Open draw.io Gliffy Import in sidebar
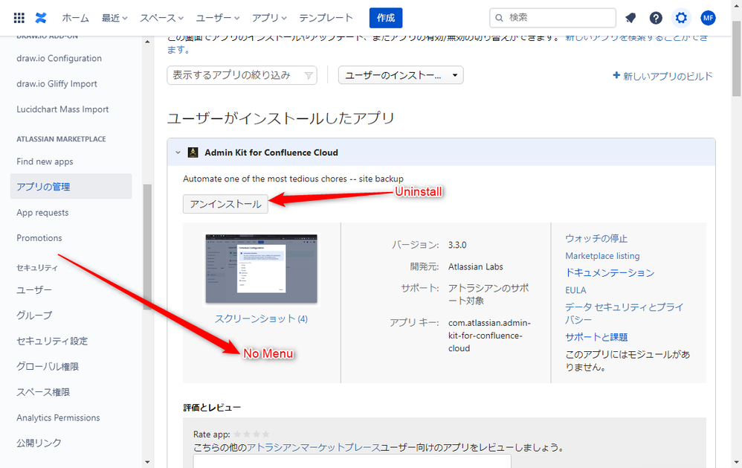 click(x=57, y=84)
